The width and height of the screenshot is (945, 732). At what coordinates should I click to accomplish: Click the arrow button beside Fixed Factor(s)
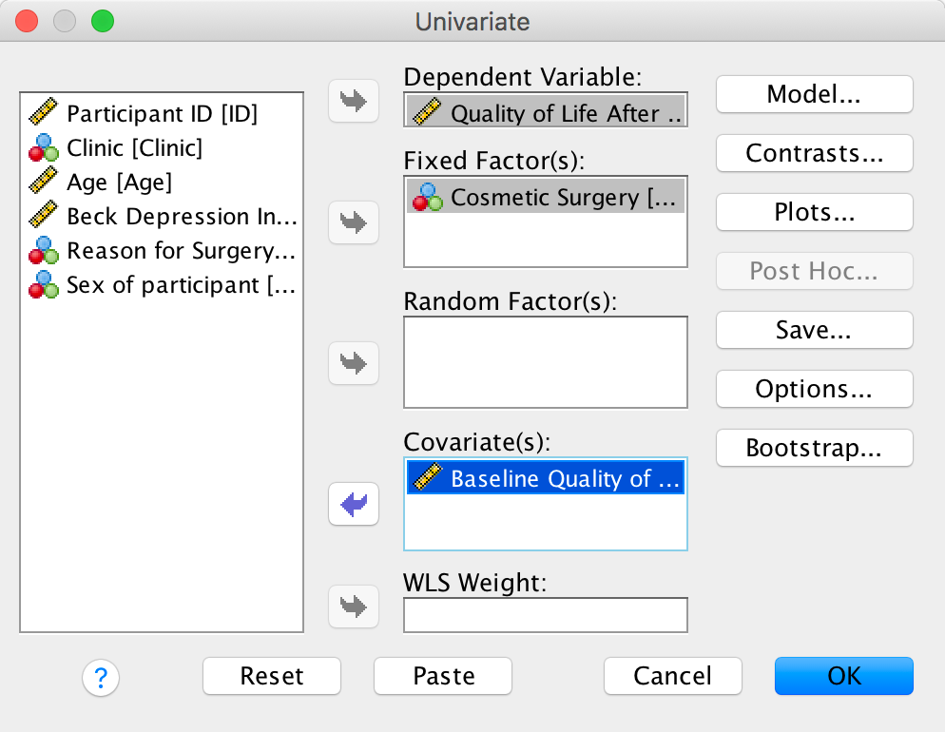(353, 222)
